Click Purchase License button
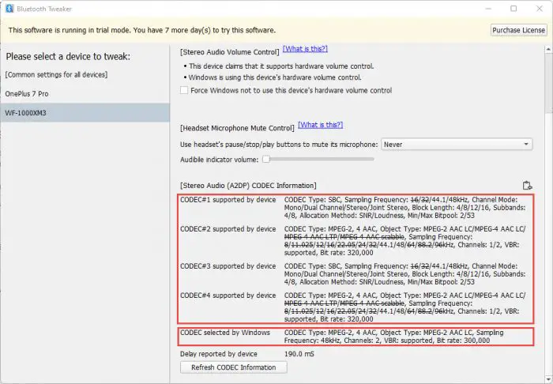 (x=518, y=30)
